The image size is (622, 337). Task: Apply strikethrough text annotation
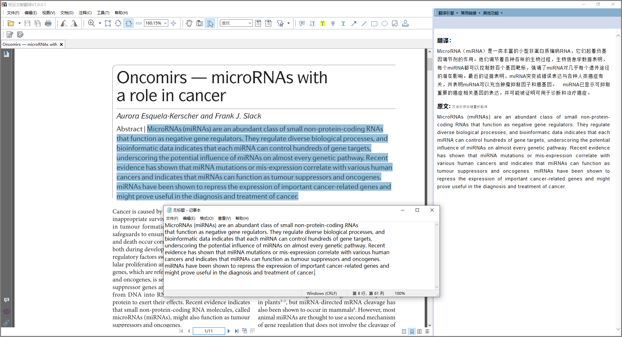point(333,23)
